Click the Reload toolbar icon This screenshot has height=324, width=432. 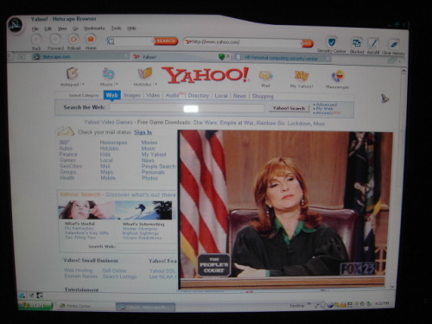pyautogui.click(x=73, y=39)
